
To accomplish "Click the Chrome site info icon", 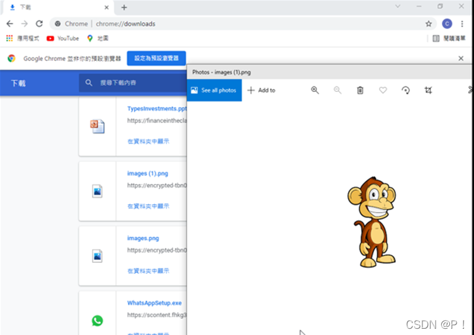I will [x=58, y=24].
